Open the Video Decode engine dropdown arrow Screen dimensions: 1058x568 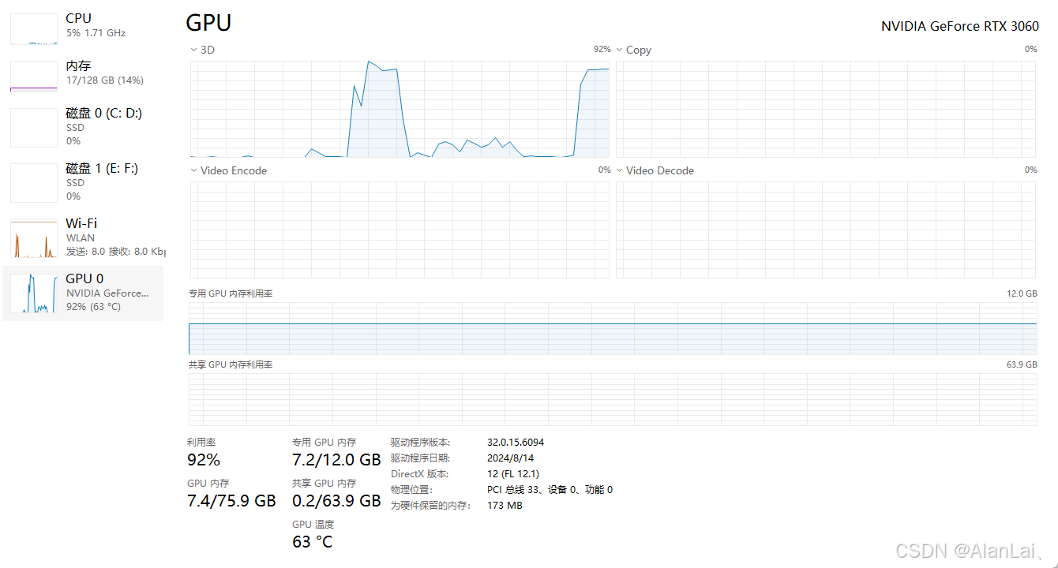(620, 170)
